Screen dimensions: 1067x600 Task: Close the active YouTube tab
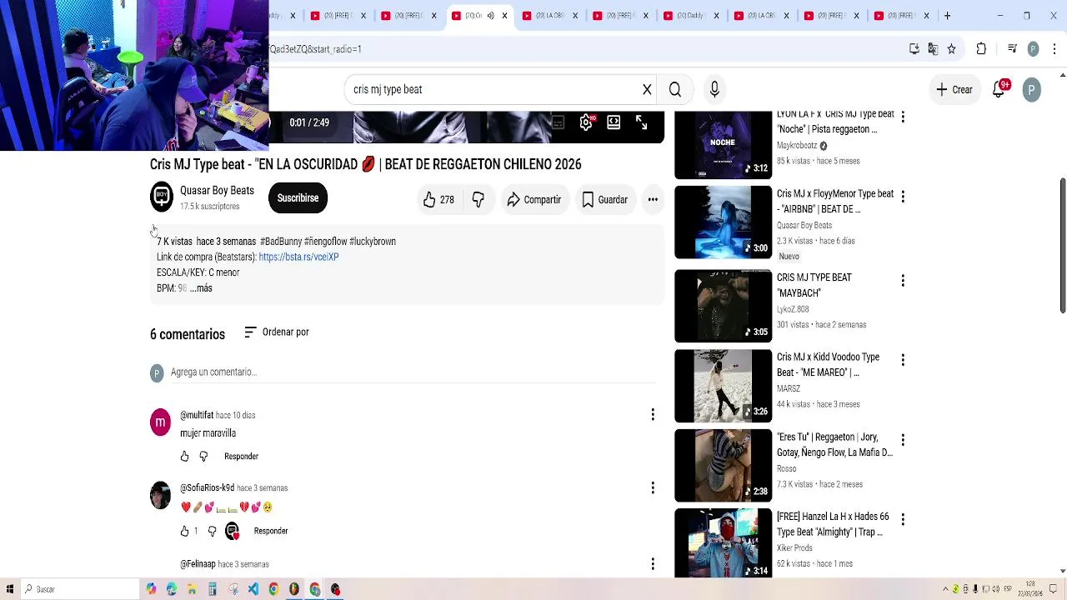504,16
